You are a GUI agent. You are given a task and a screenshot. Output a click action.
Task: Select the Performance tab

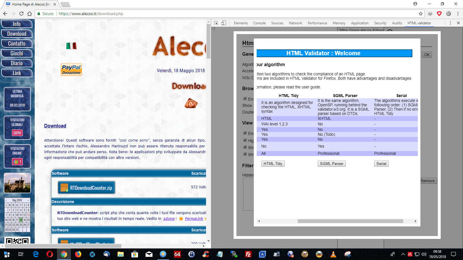[x=317, y=23]
